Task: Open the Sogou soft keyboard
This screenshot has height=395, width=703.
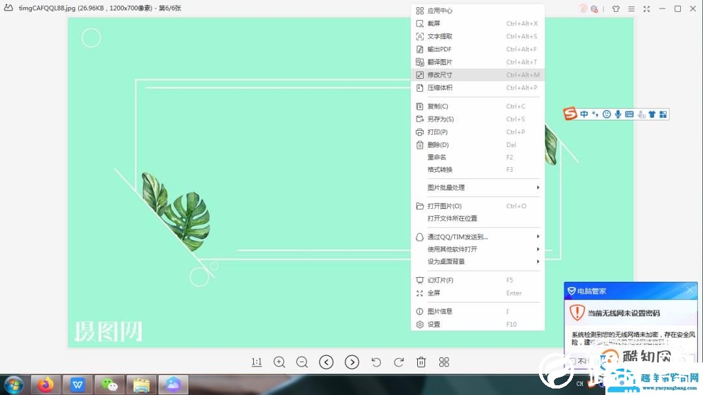Action: pyautogui.click(x=629, y=114)
